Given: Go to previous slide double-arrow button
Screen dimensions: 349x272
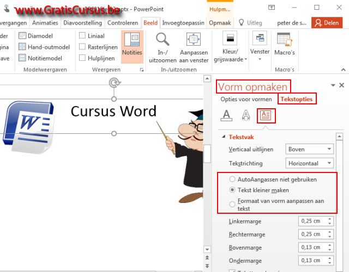Looking at the screenshot, I should [207, 257].
